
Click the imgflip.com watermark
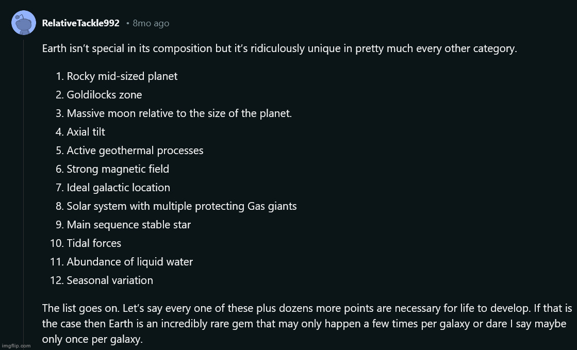click(16, 345)
